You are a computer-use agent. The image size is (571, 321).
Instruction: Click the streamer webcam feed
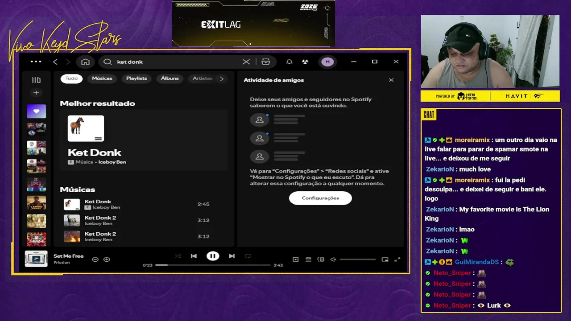click(x=490, y=52)
